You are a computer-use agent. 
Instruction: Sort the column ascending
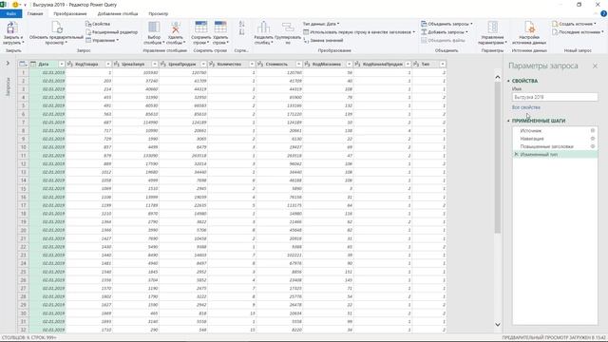click(x=241, y=24)
